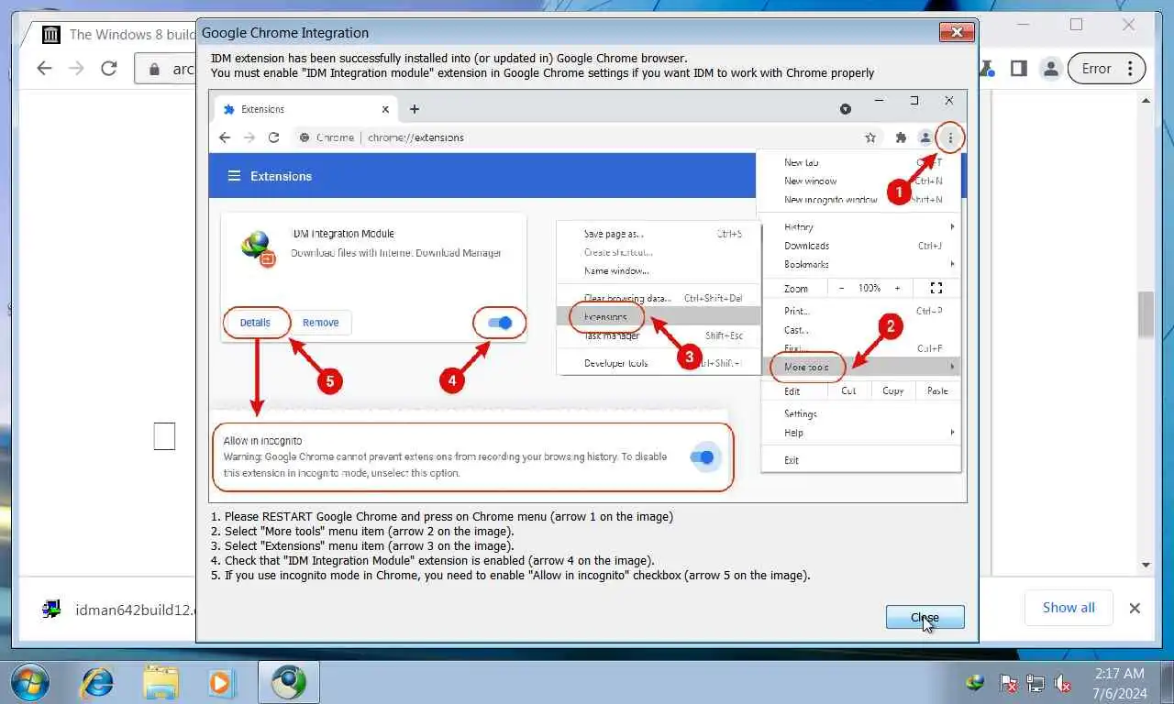This screenshot has width=1174, height=704.
Task: Click the browser address bar
Action: tap(165, 69)
